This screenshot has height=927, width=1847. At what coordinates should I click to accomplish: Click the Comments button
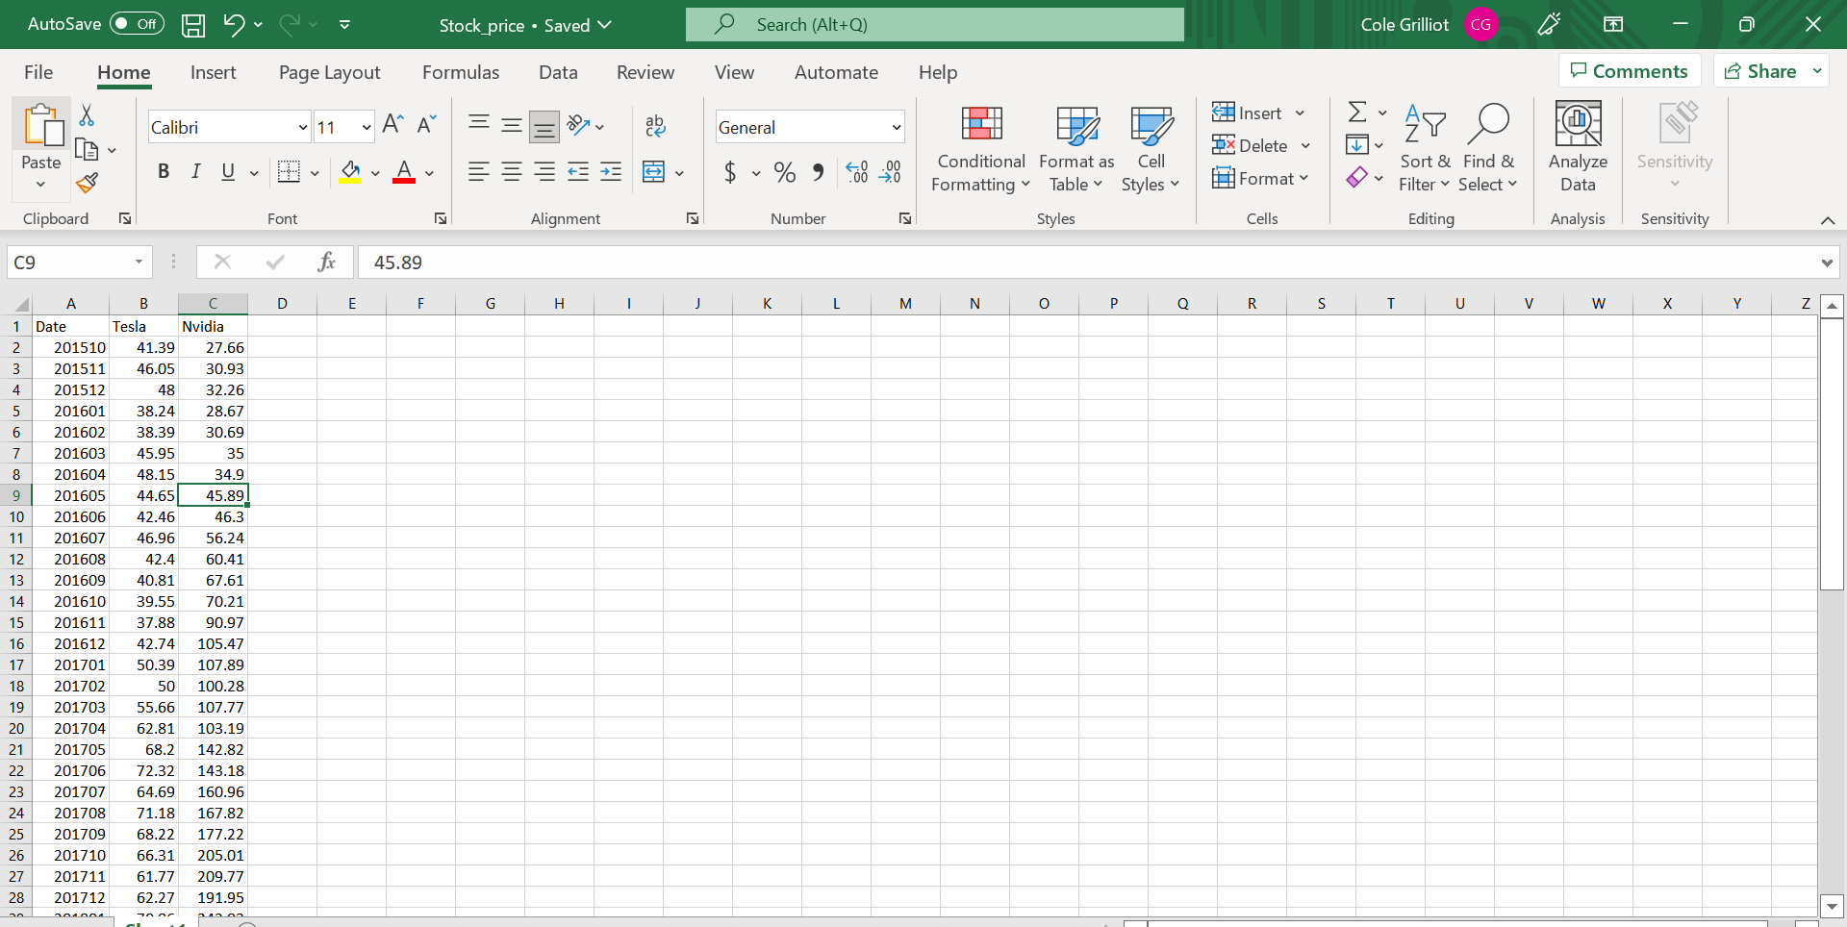pos(1629,71)
